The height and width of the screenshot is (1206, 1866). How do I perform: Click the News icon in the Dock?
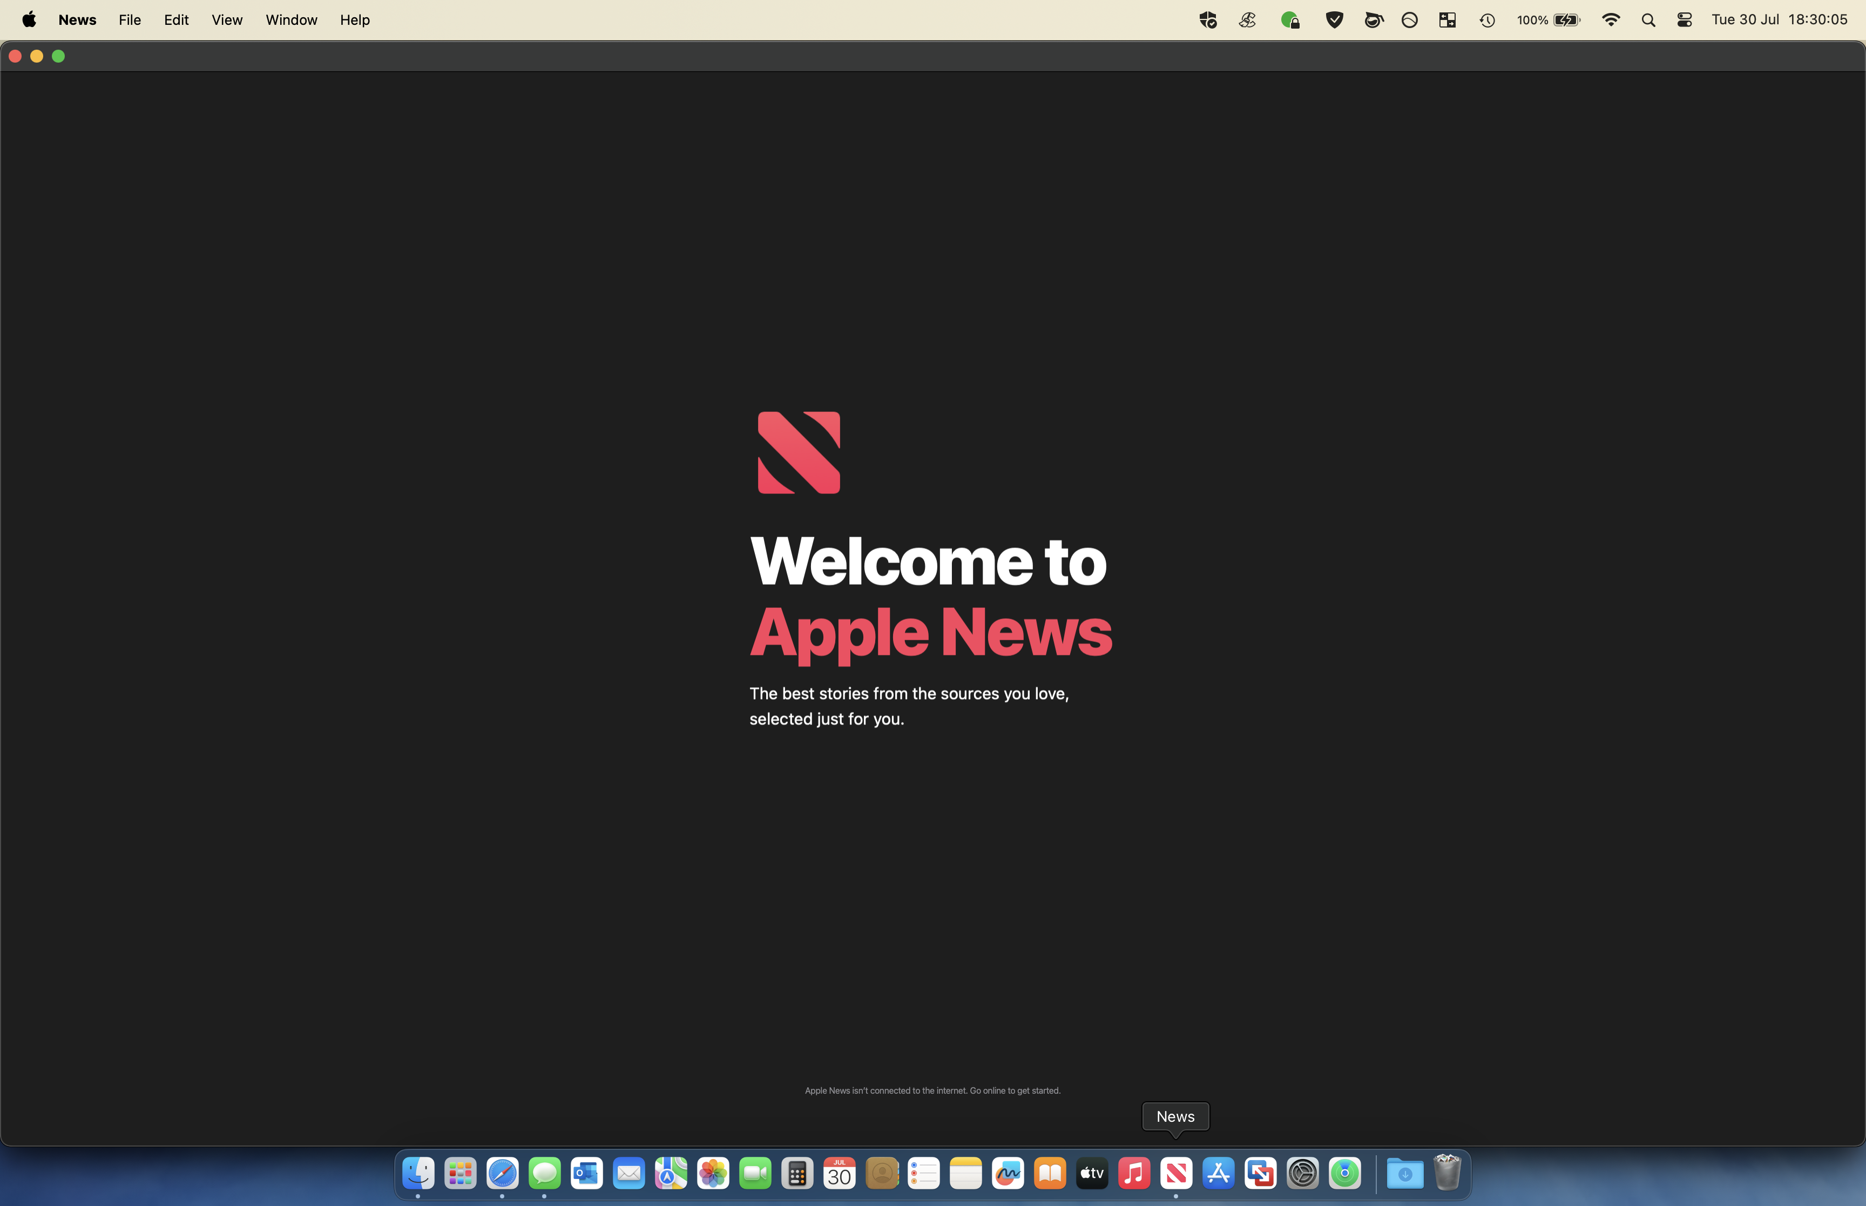pyautogui.click(x=1175, y=1173)
